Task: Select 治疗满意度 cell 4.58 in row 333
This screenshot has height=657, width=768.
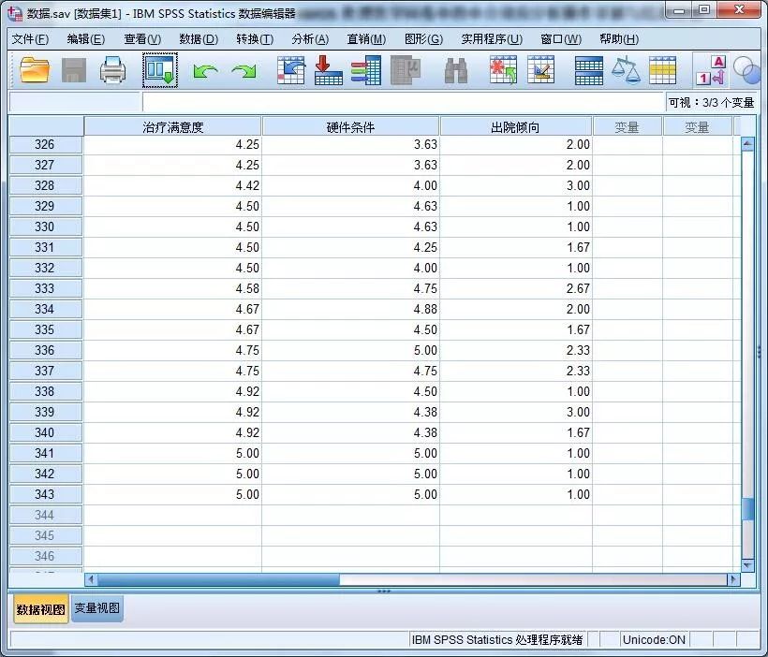Action: coord(173,288)
